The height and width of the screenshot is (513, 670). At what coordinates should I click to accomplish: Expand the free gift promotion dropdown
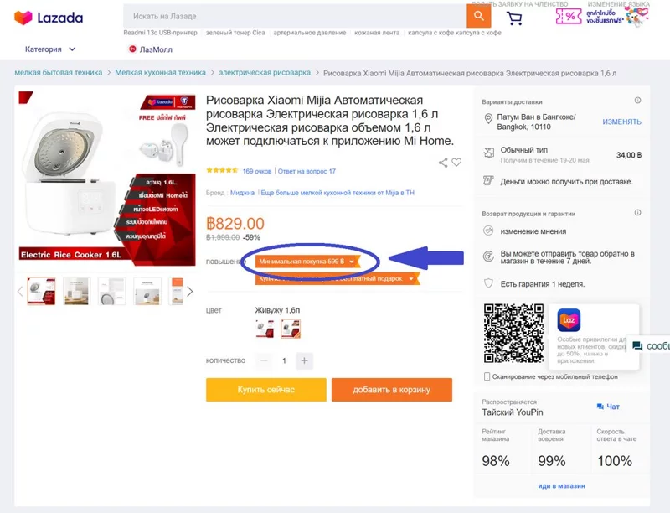[338, 279]
